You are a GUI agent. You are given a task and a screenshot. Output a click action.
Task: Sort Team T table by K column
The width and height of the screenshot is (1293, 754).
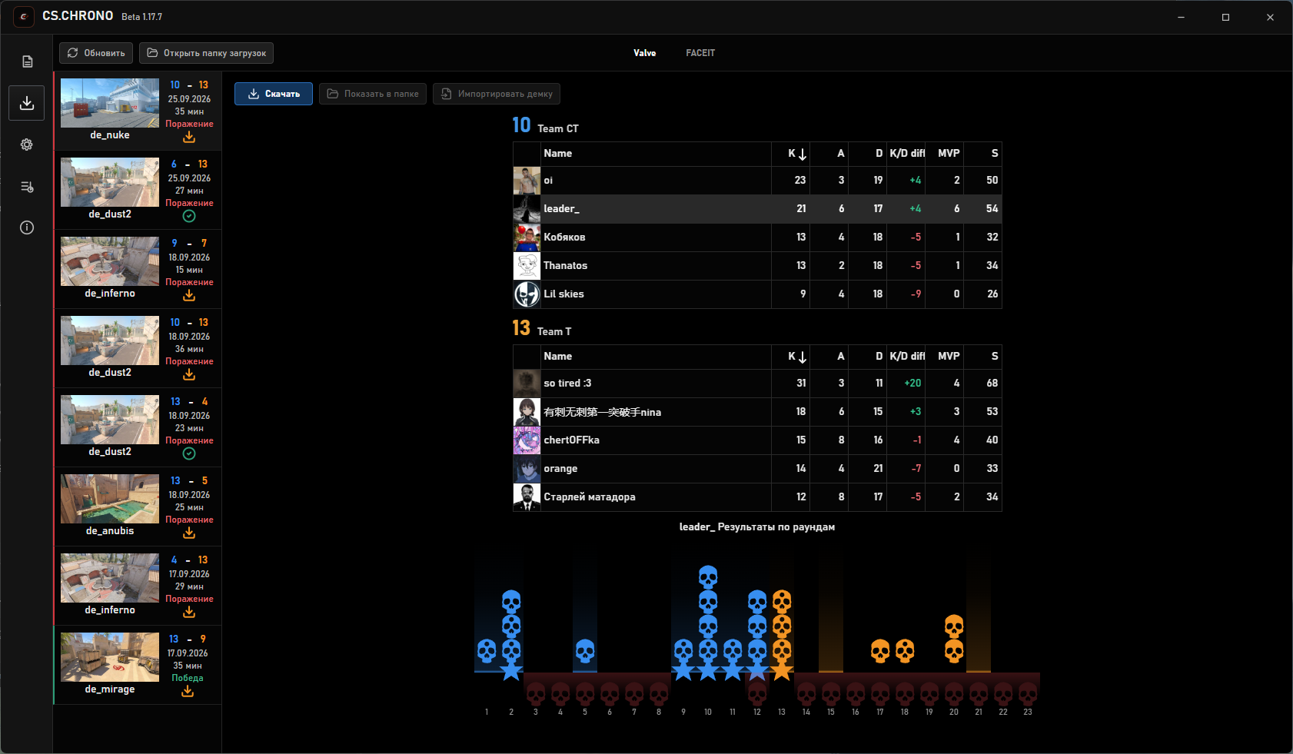(x=791, y=357)
